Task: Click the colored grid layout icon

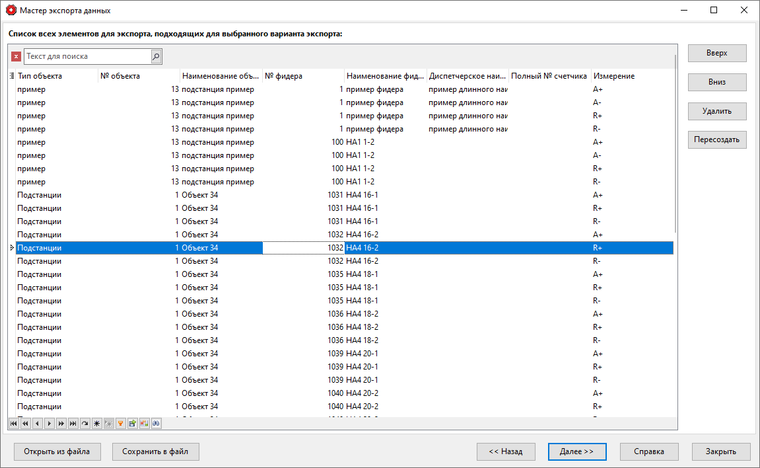Action: pos(144,423)
